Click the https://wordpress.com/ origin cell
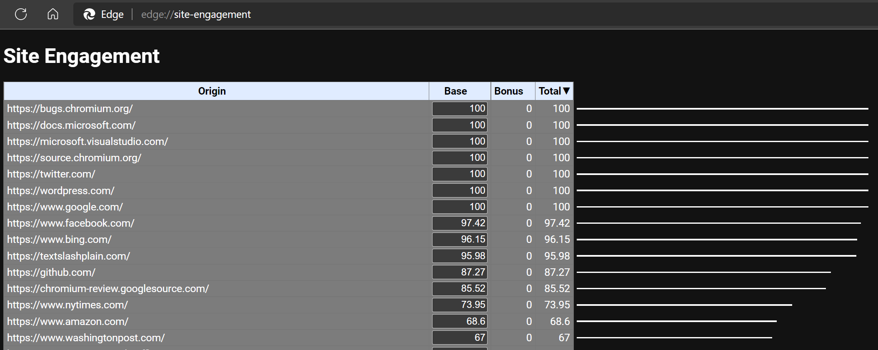878x350 pixels. (x=61, y=191)
